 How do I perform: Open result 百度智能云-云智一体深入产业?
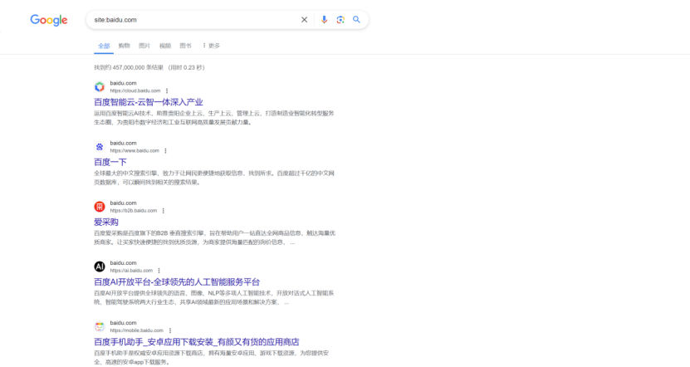tap(149, 102)
